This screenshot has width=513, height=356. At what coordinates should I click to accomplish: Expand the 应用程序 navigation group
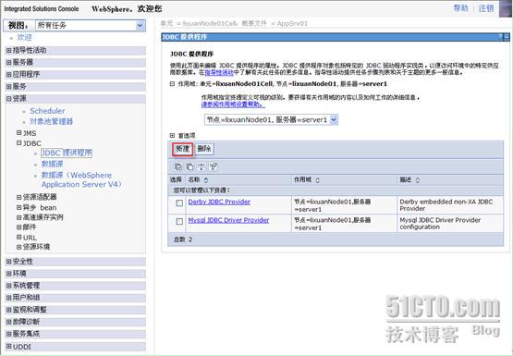[x=9, y=75]
